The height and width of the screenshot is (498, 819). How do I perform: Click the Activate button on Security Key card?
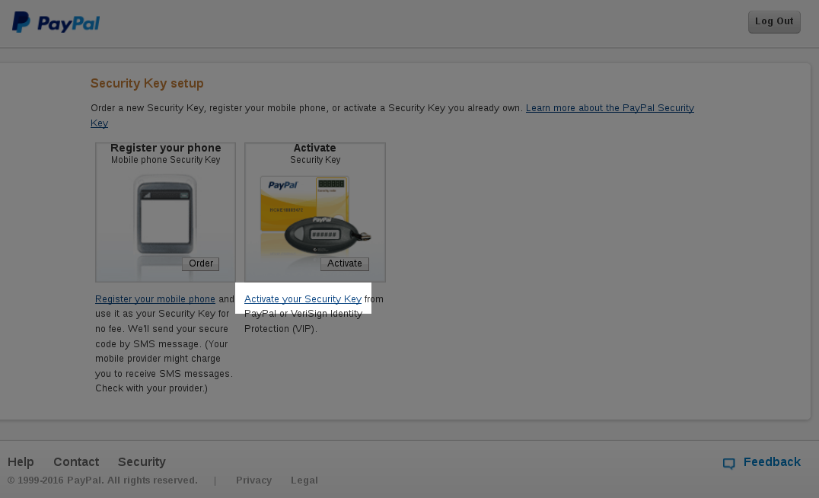344,263
